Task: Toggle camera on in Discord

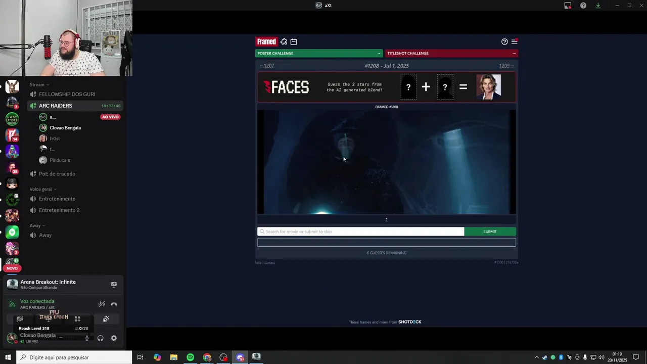Action: (x=20, y=319)
